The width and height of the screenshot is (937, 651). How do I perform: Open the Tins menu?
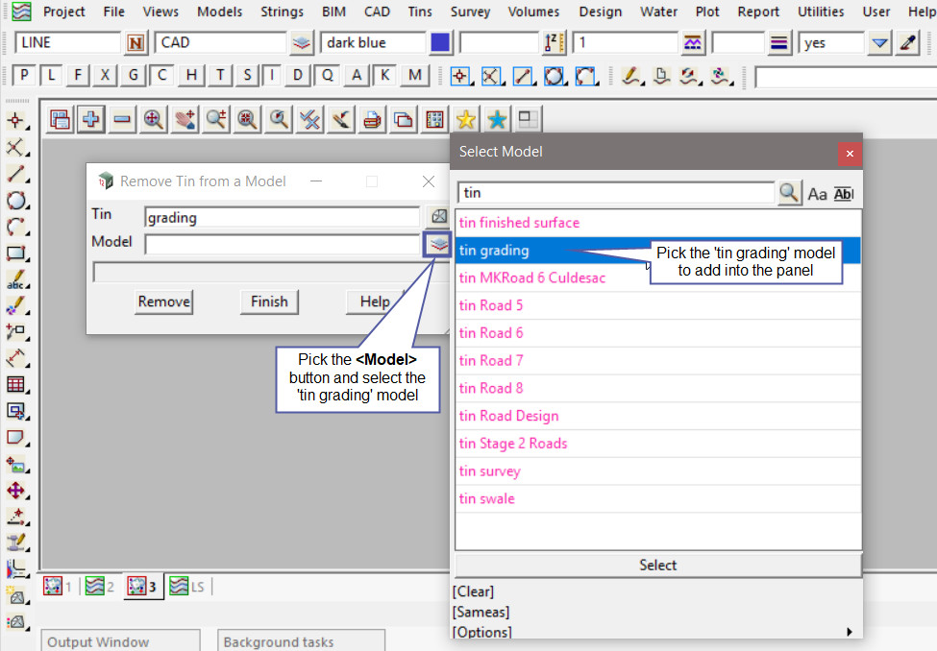(x=419, y=12)
